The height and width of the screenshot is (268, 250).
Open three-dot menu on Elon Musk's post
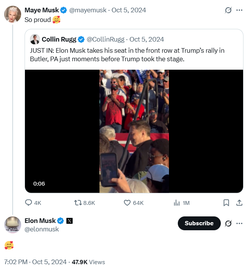[239, 223]
